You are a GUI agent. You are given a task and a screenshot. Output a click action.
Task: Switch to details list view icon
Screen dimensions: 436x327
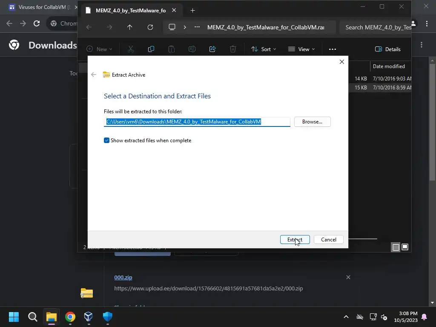pos(396,247)
